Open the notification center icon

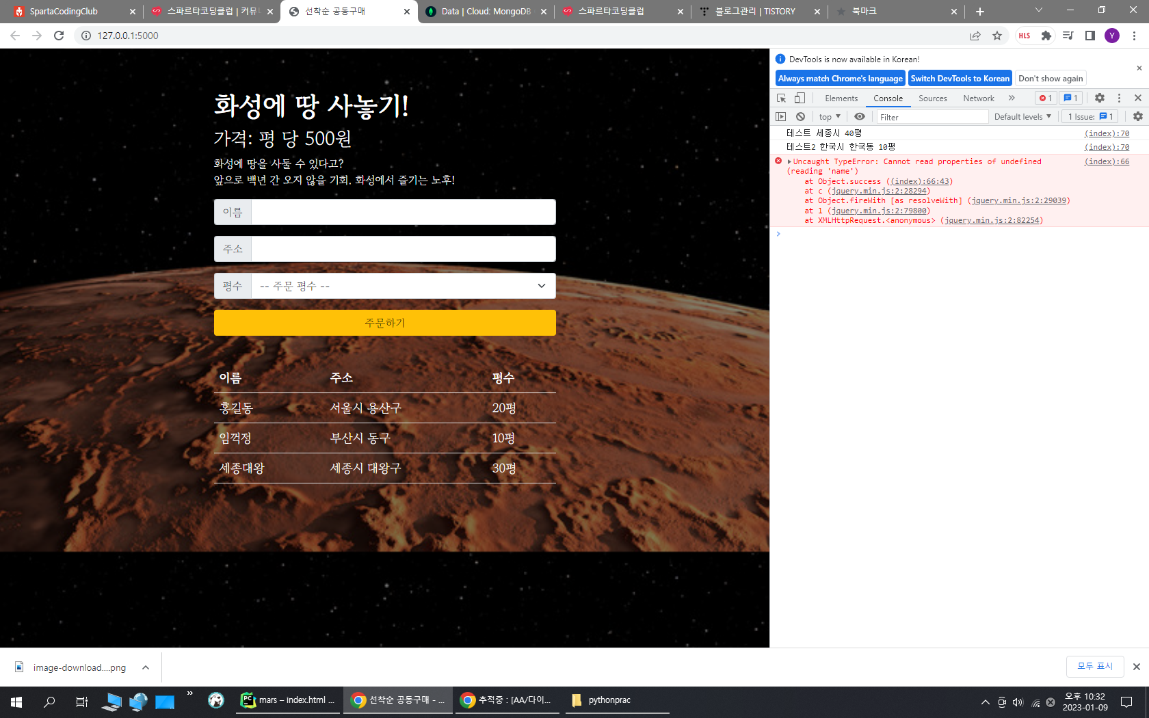click(x=1126, y=702)
